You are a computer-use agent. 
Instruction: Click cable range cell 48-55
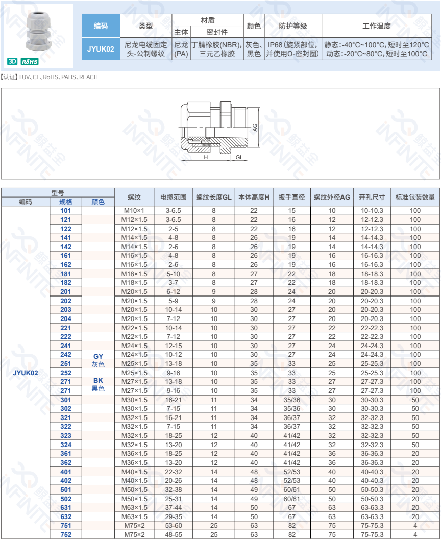tap(173, 534)
